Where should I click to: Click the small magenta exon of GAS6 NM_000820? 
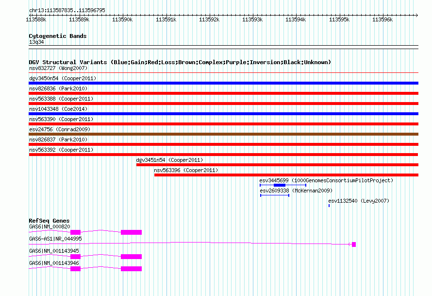pos(76,232)
